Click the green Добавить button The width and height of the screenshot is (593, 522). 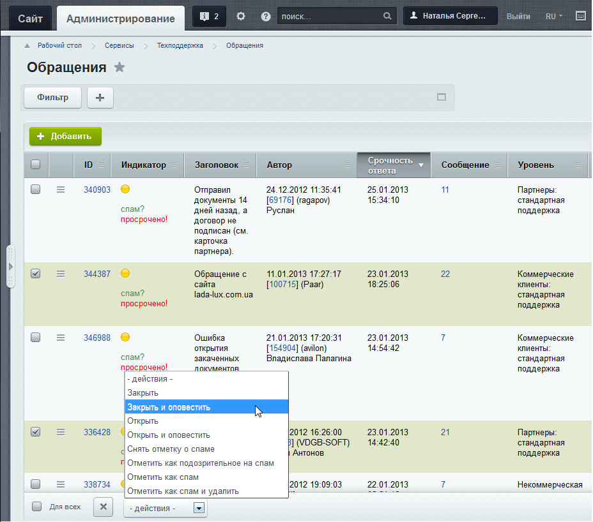coord(65,137)
